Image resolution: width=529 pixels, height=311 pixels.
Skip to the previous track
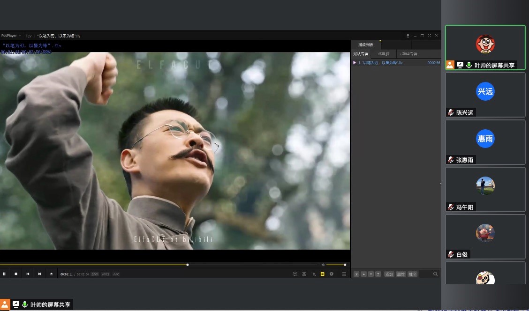(28, 274)
